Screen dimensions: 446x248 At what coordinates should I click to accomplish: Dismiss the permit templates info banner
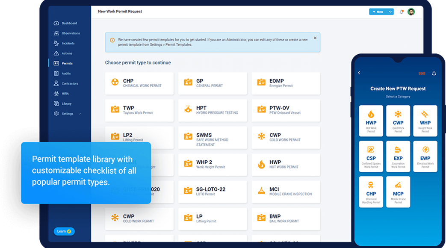pyautogui.click(x=315, y=38)
